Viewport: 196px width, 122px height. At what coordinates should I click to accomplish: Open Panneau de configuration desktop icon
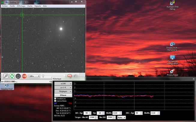[173, 60]
